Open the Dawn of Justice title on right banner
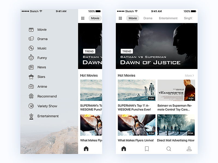 pyautogui.click(x=150, y=62)
